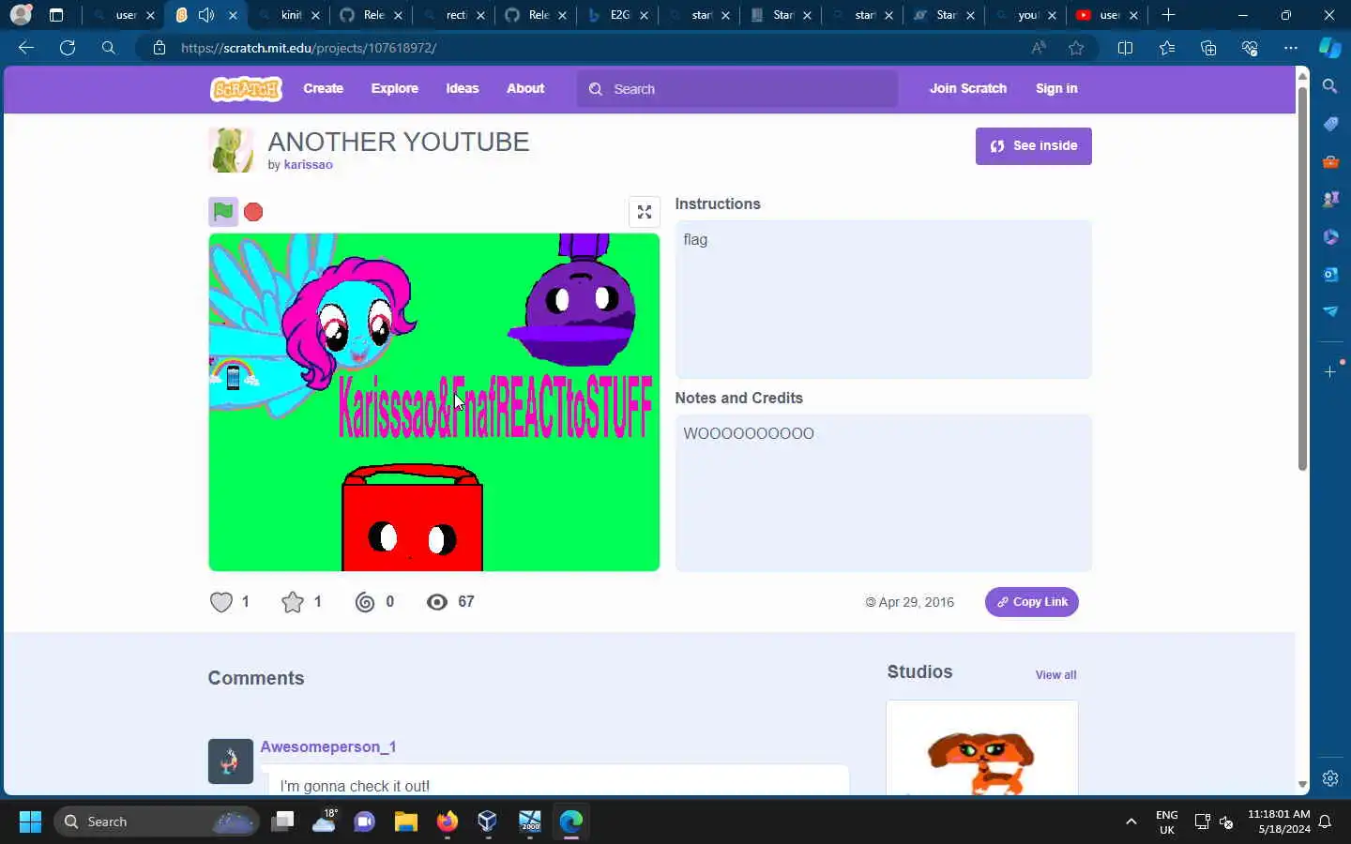
Task: Toggle split screen in Edge
Action: point(1125,48)
